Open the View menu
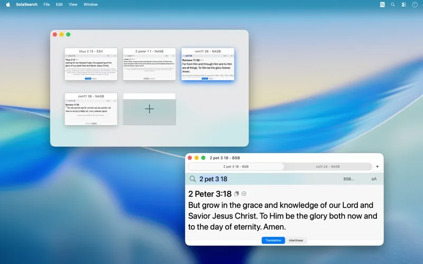Image resolution: width=423 pixels, height=264 pixels. [x=73, y=4]
